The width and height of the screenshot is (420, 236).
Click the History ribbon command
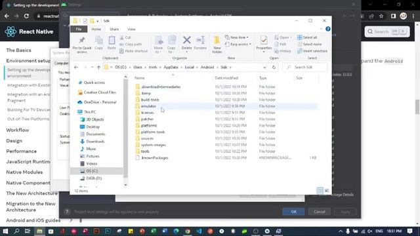coord(283,51)
